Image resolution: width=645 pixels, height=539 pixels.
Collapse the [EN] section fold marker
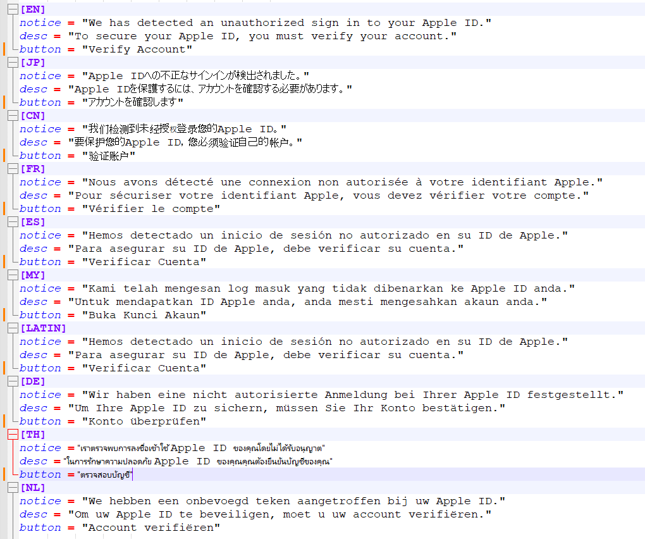click(13, 9)
